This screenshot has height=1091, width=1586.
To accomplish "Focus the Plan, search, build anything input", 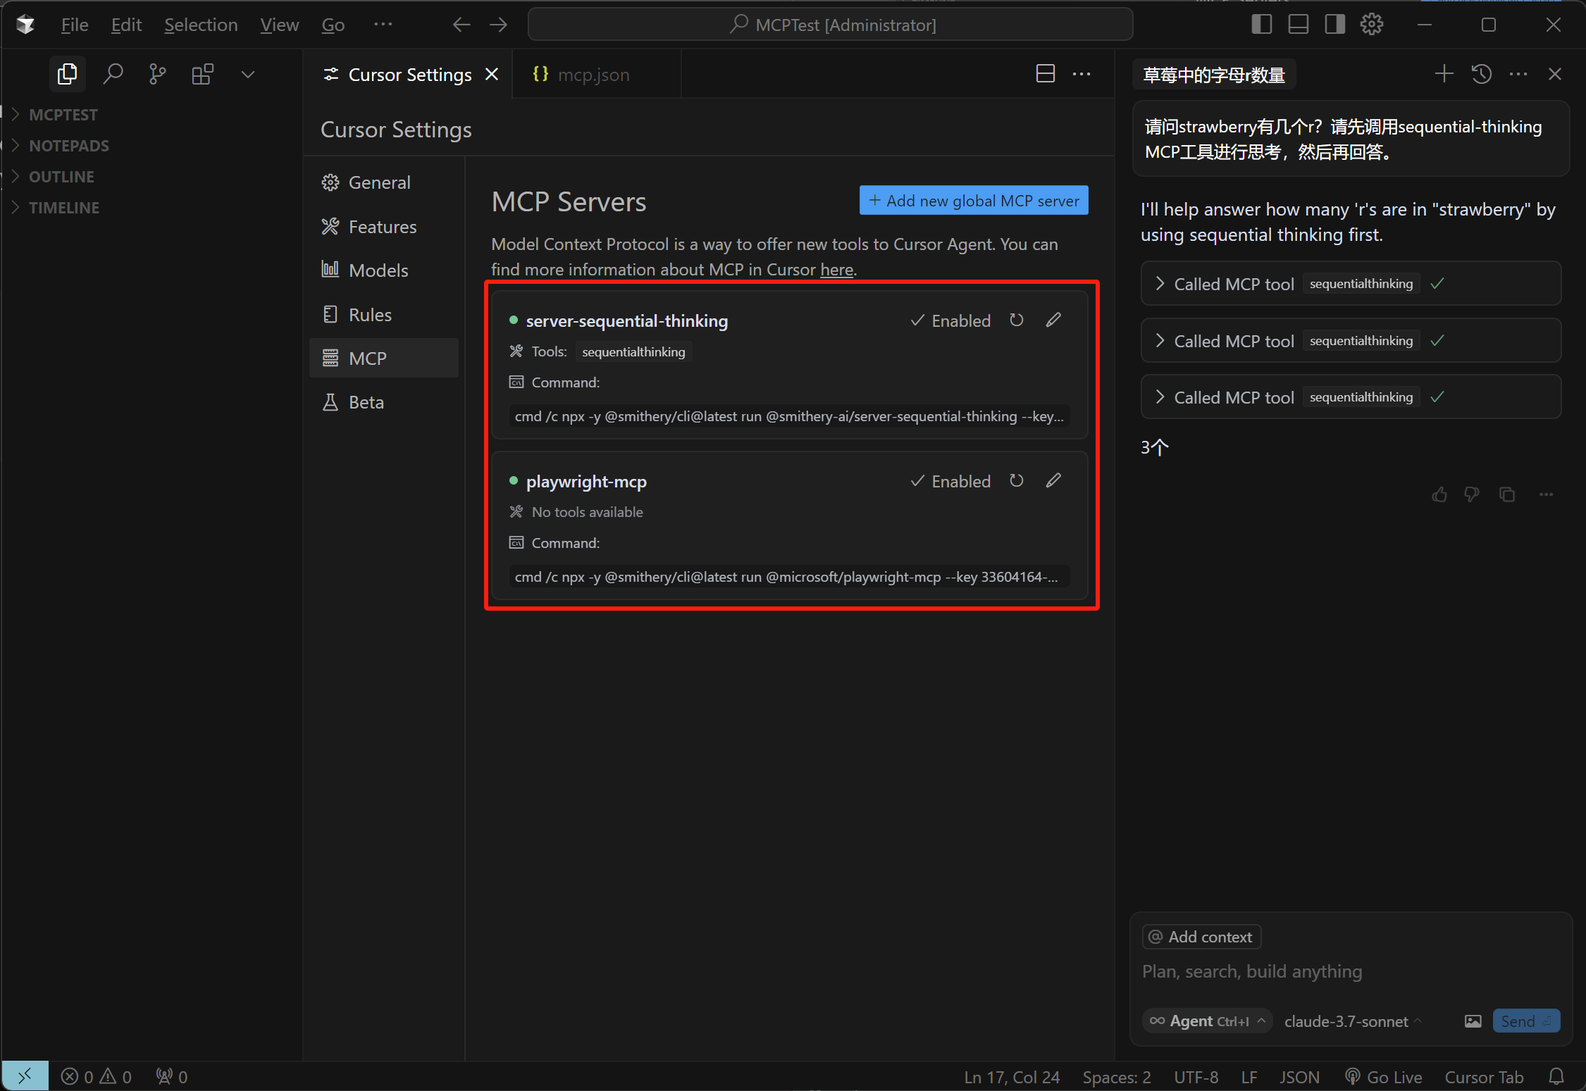I will tap(1349, 972).
